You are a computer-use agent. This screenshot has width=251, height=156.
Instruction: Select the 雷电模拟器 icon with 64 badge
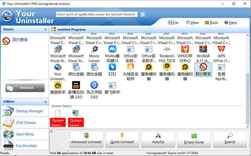click(x=167, y=67)
